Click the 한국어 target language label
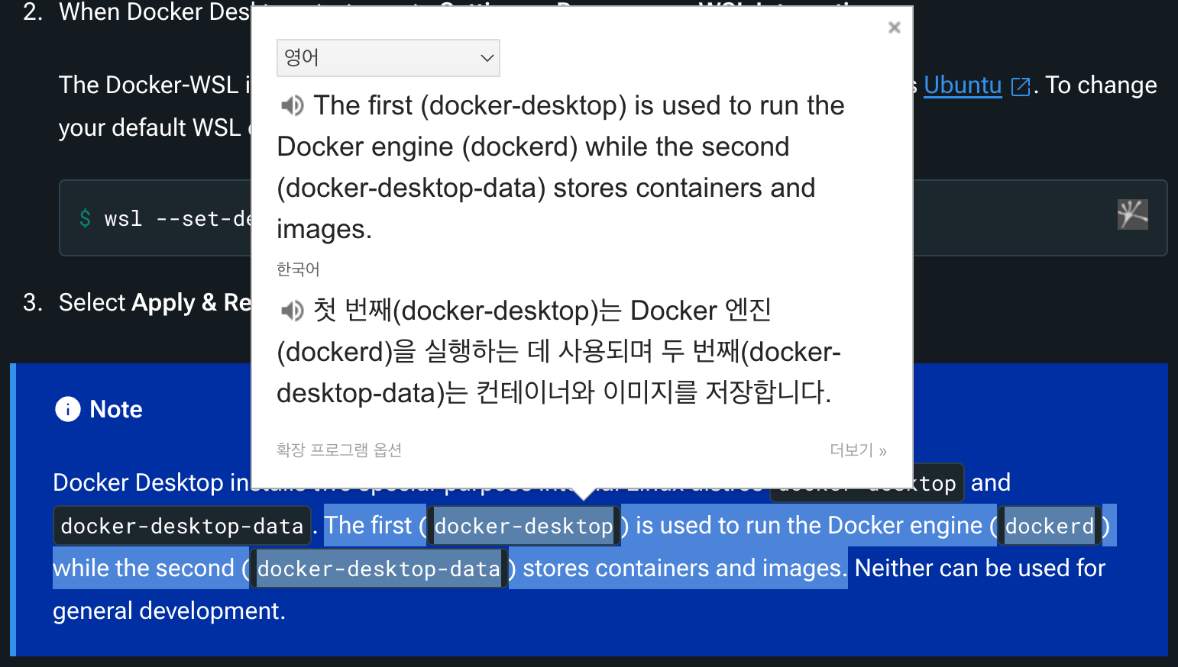Image resolution: width=1178 pixels, height=667 pixels. pos(298,269)
